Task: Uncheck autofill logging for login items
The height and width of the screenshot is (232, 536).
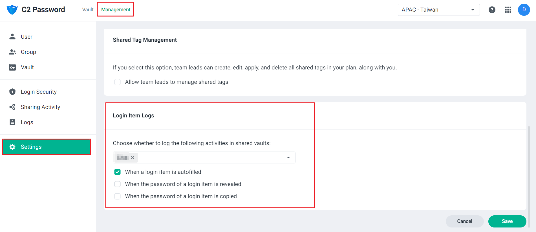Action: click(117, 172)
